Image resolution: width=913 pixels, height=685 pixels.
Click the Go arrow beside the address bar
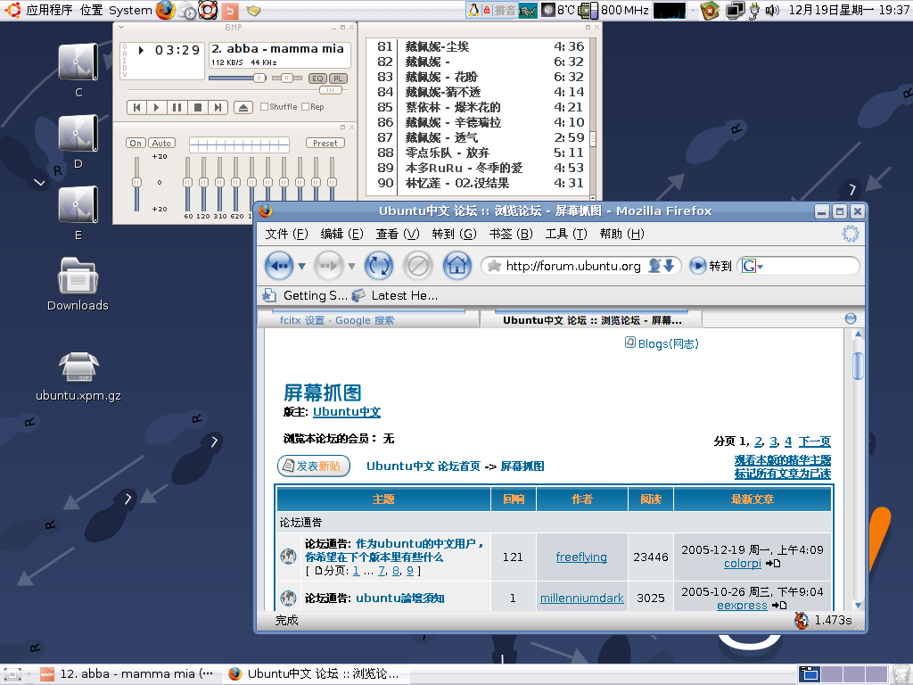coord(697,266)
